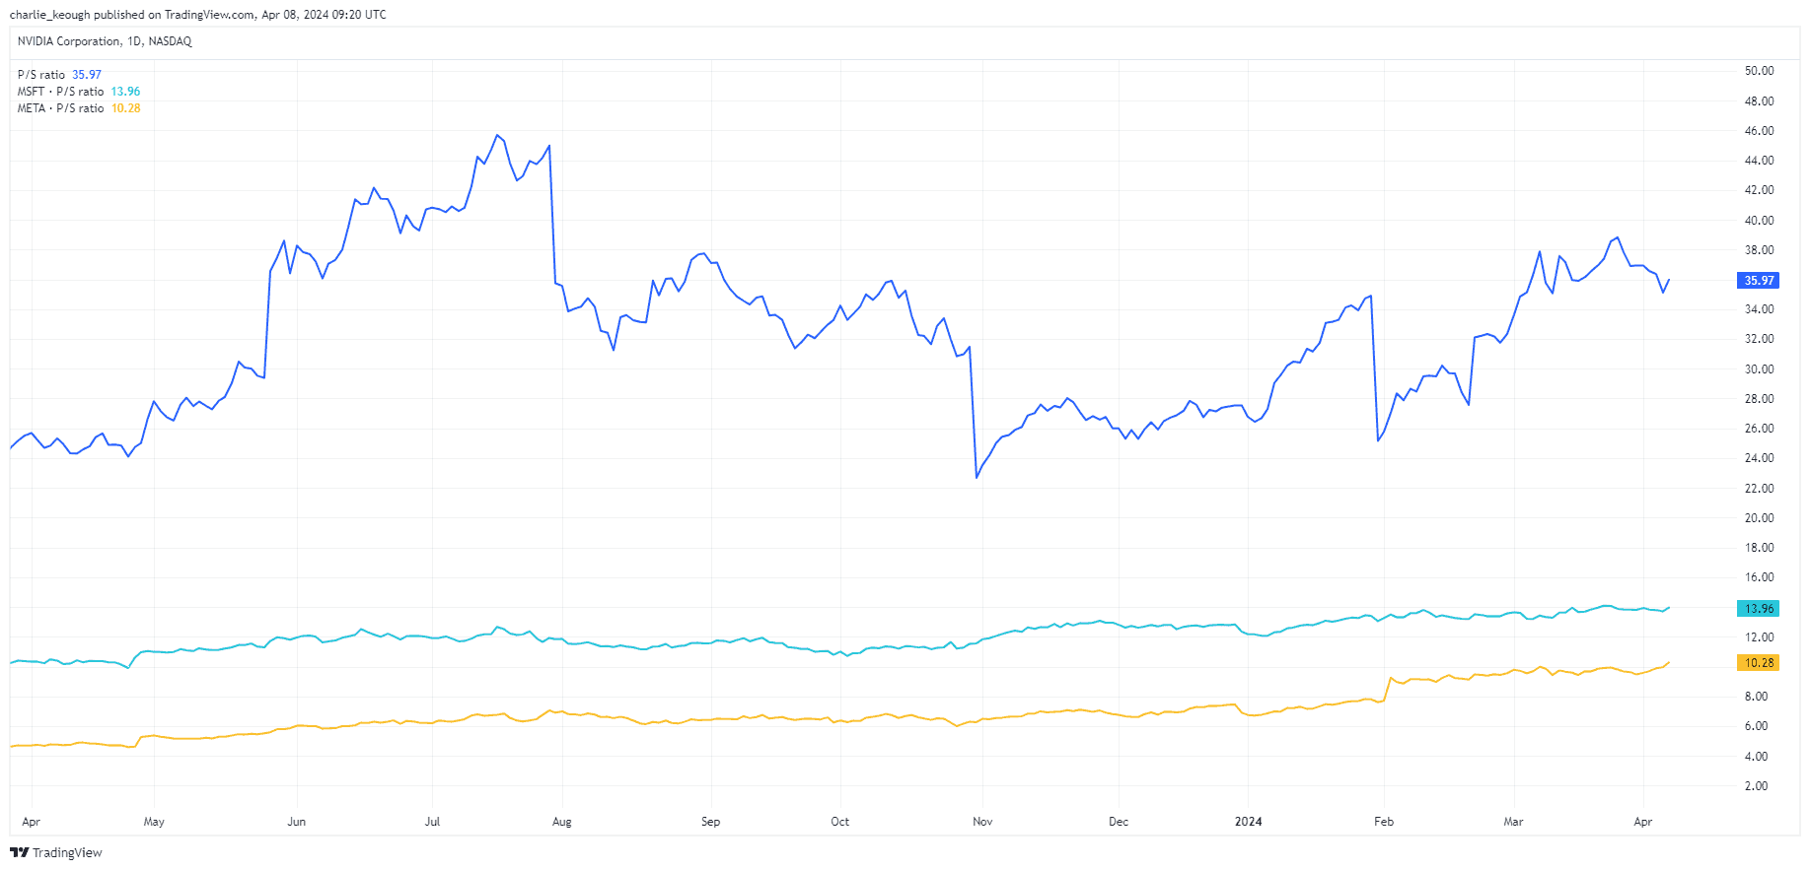Click the 2.00 value on the price axis
Image resolution: width=1810 pixels, height=870 pixels.
1756,786
